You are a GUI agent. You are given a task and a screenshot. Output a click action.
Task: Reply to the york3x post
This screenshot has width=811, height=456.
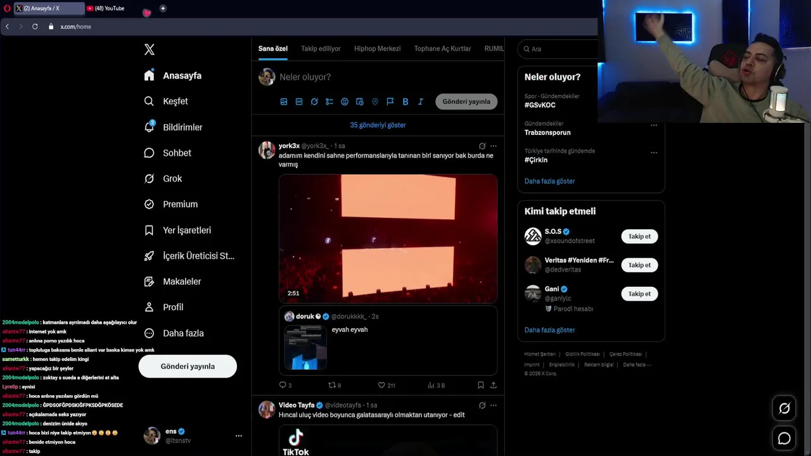tap(285, 385)
